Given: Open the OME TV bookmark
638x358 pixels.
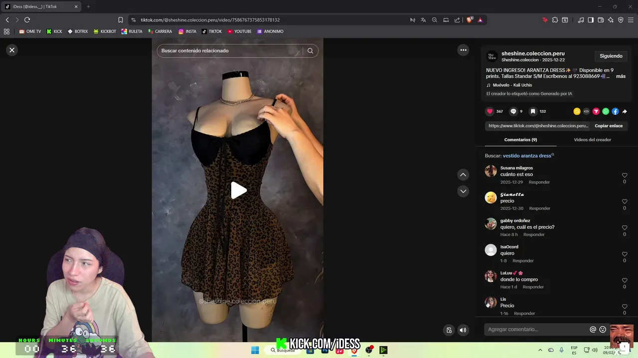Looking at the screenshot, I should [x=30, y=31].
